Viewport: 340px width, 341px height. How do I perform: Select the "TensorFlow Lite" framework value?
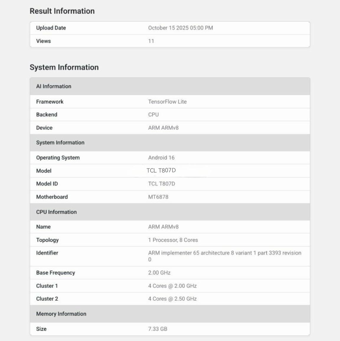[x=167, y=102]
